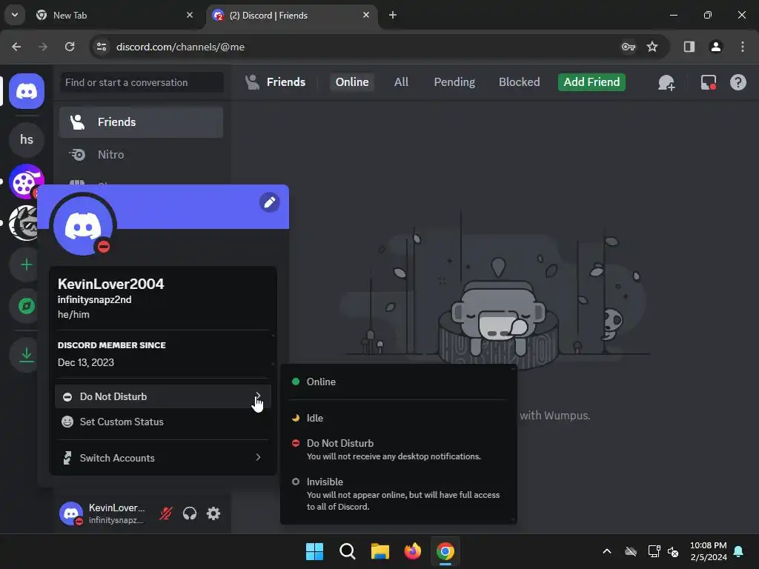Show hidden system tray icons
This screenshot has height=569, width=759.
606,551
